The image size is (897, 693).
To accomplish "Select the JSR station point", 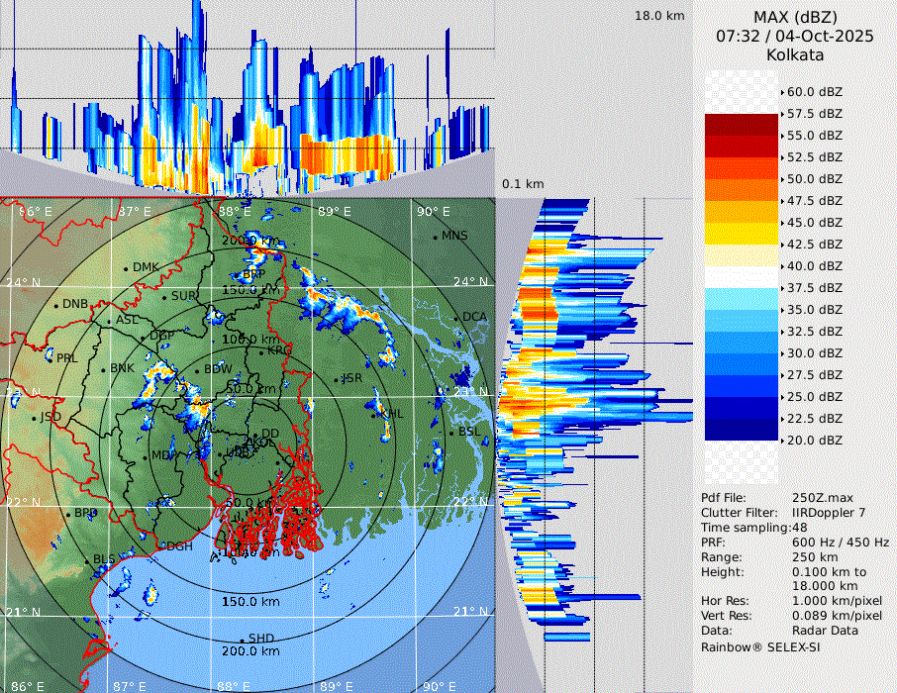I will [336, 379].
